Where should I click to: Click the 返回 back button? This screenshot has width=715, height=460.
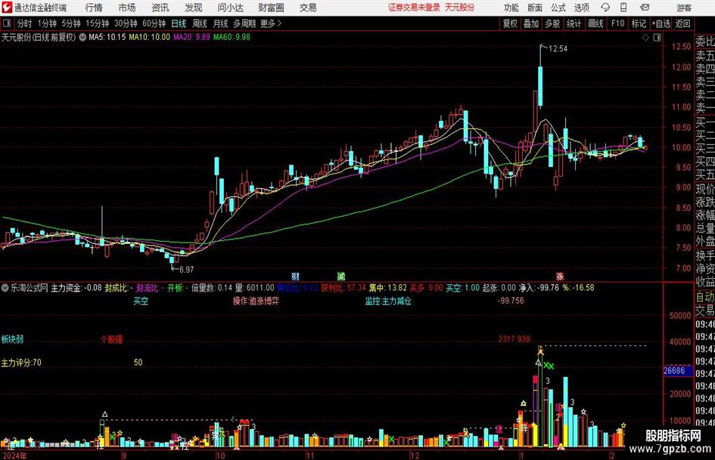(x=682, y=23)
